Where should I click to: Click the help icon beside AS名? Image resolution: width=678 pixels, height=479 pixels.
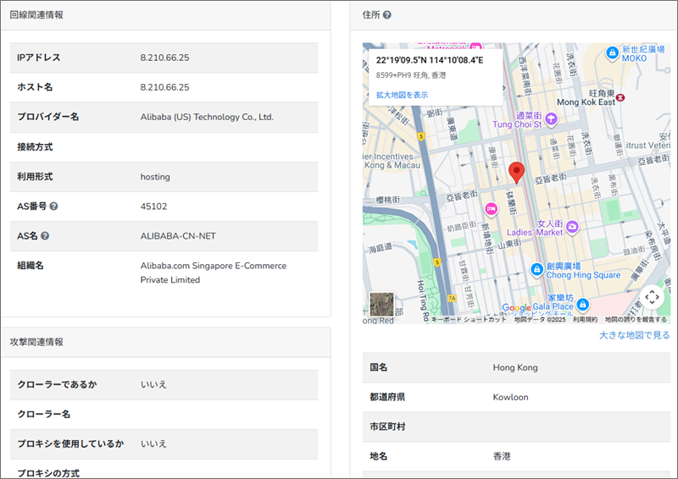tap(45, 236)
